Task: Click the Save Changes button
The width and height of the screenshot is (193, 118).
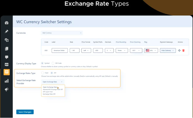Action: point(25,112)
